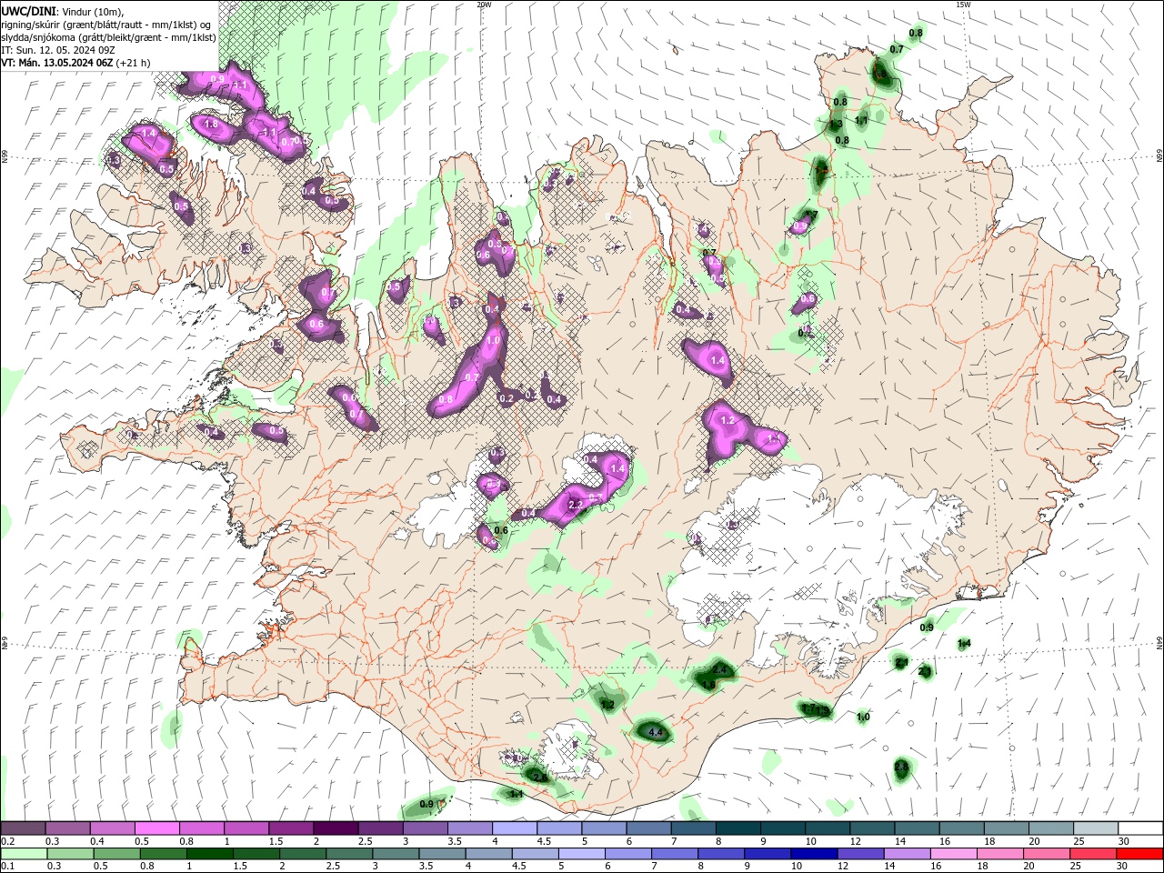Click the 15W longitude label
Viewport: 1164px width, 873px height.
click(963, 5)
